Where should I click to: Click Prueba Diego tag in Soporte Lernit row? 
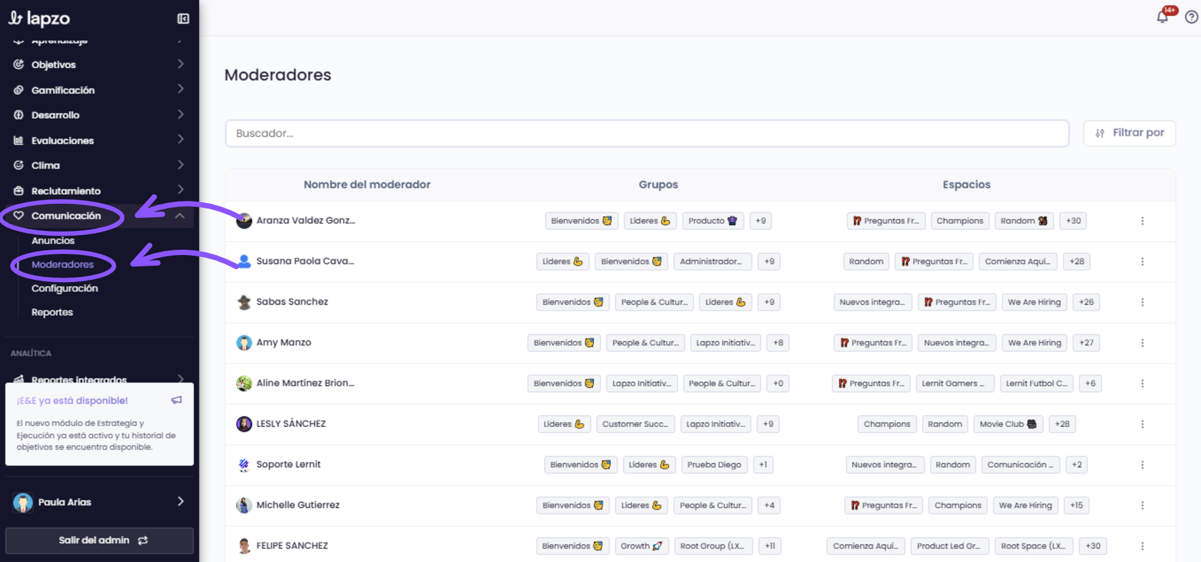coord(714,465)
